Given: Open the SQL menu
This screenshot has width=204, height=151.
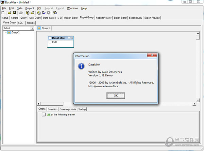Looking at the screenshot, I should pyautogui.click(x=39, y=8).
